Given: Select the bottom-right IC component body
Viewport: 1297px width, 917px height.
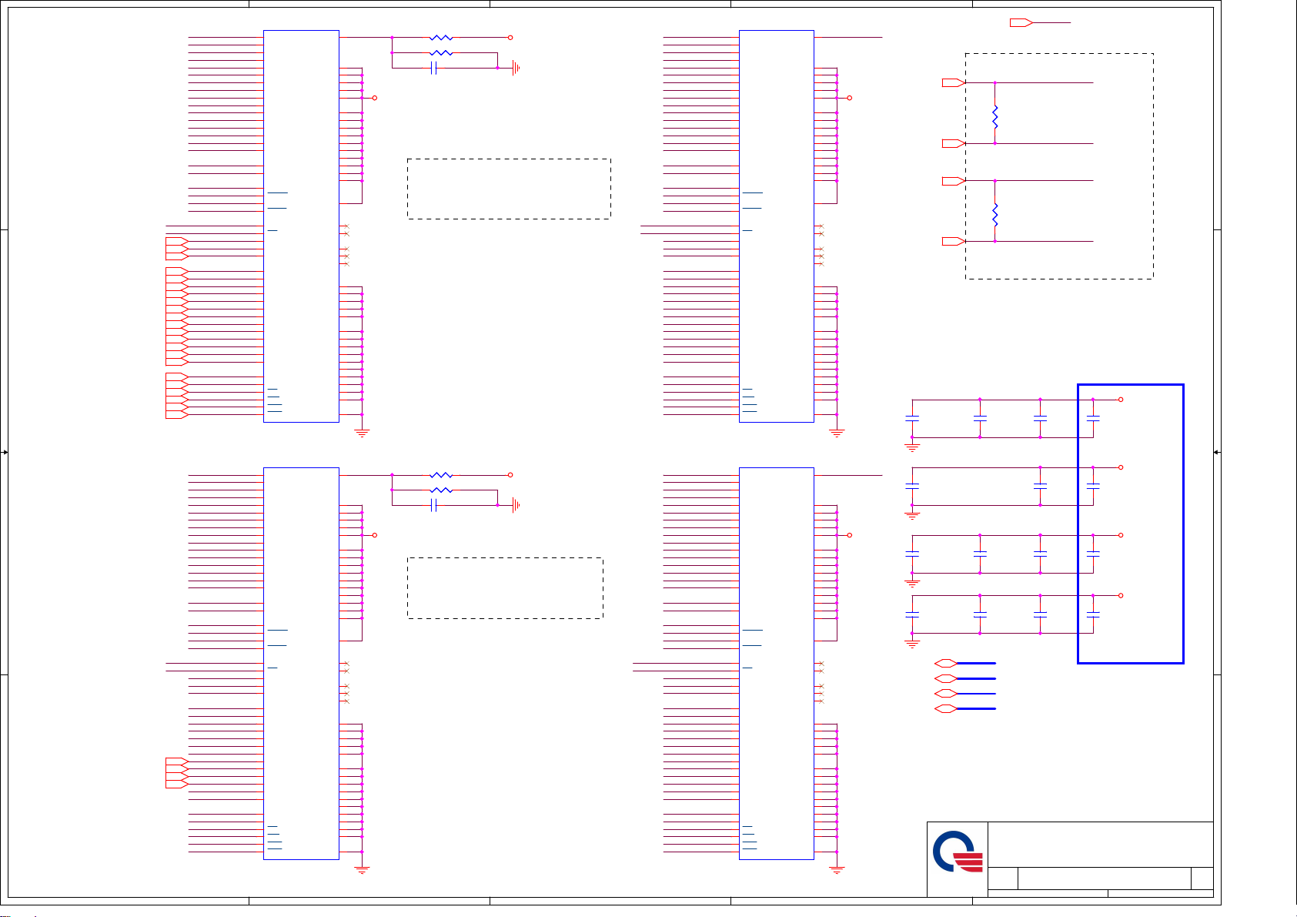Looking at the screenshot, I should coord(777,664).
